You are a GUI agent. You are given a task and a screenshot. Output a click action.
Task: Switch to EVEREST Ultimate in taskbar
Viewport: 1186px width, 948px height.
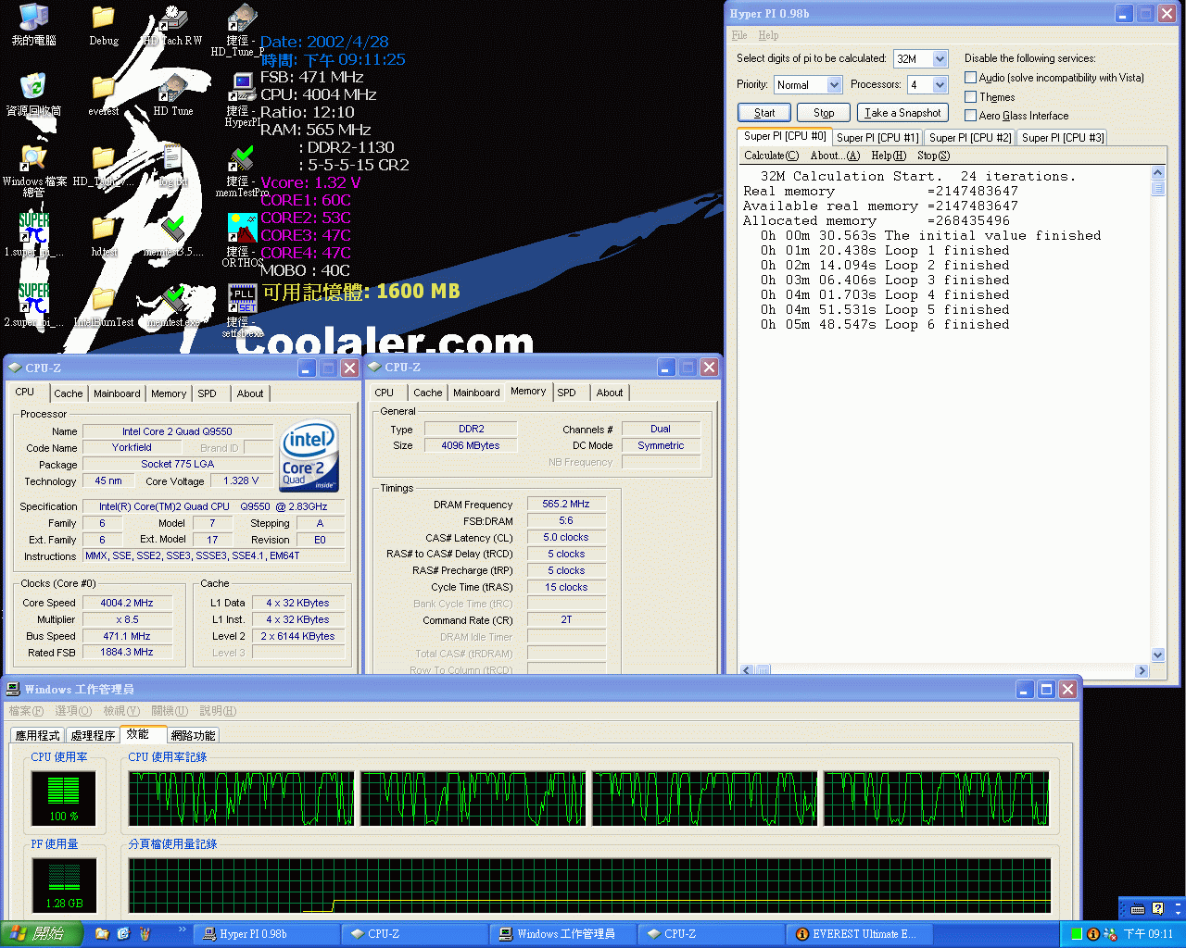[x=855, y=934]
